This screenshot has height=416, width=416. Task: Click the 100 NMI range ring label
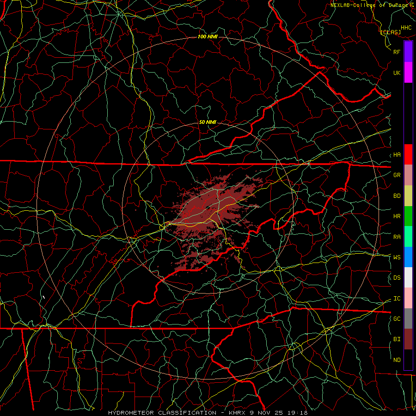tap(208, 37)
